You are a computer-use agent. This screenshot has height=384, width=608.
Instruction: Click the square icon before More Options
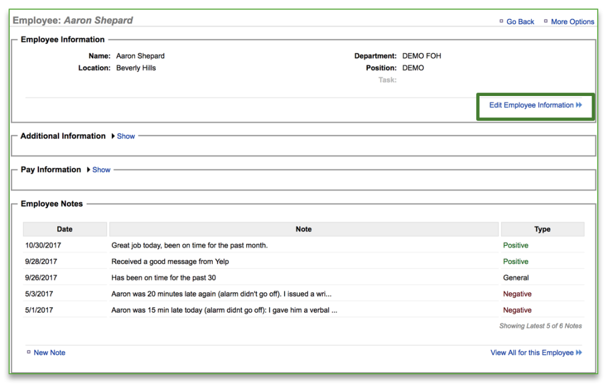coord(546,21)
